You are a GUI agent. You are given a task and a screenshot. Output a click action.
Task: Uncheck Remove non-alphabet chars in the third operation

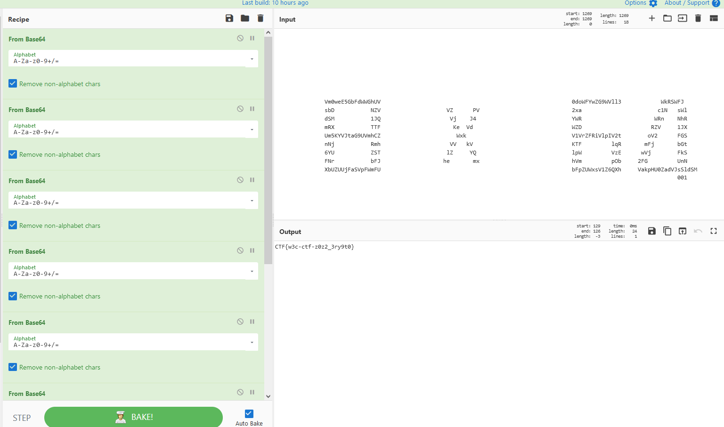pyautogui.click(x=13, y=225)
